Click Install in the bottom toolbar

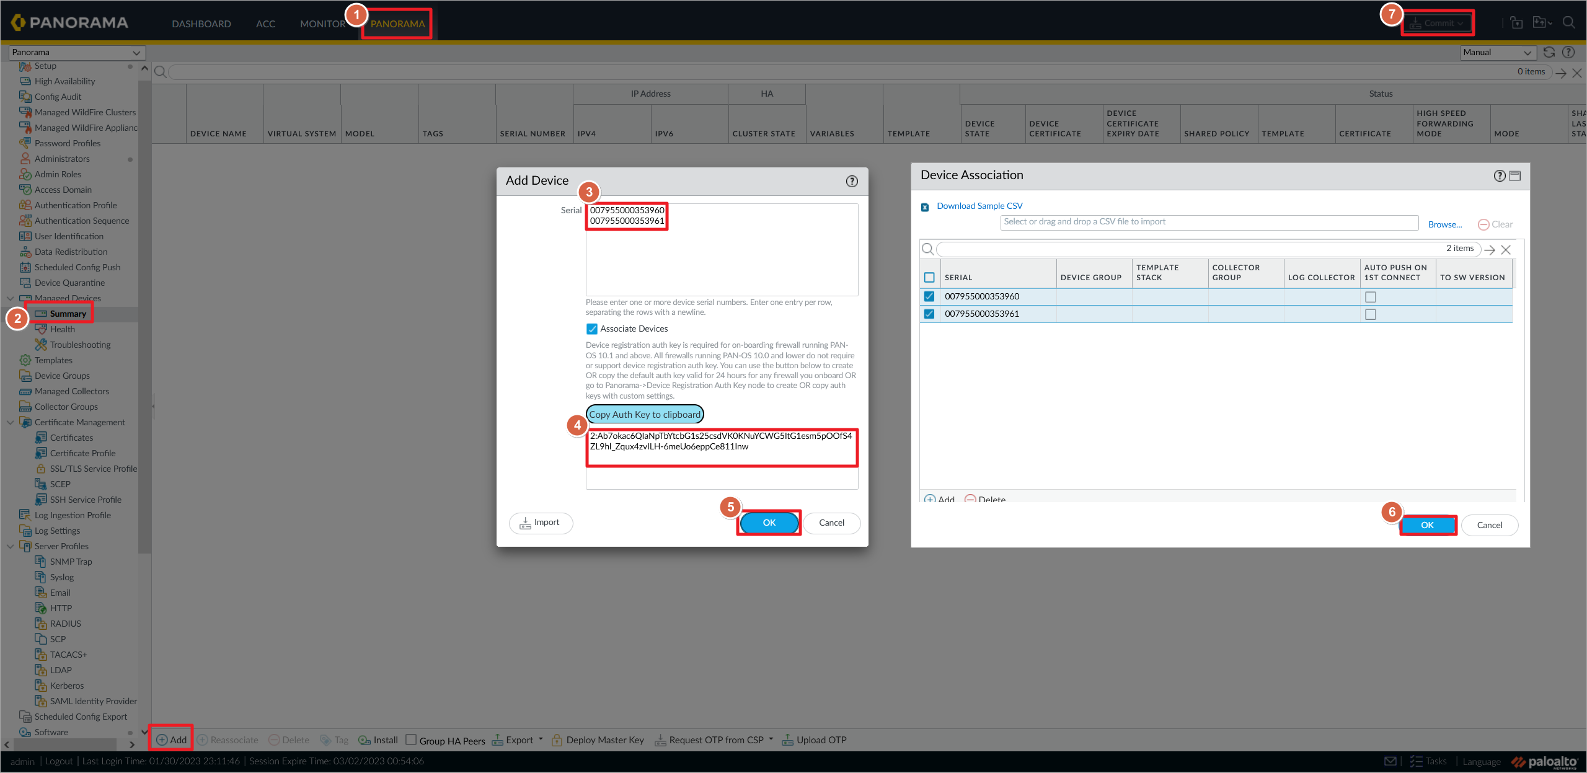[x=379, y=740]
